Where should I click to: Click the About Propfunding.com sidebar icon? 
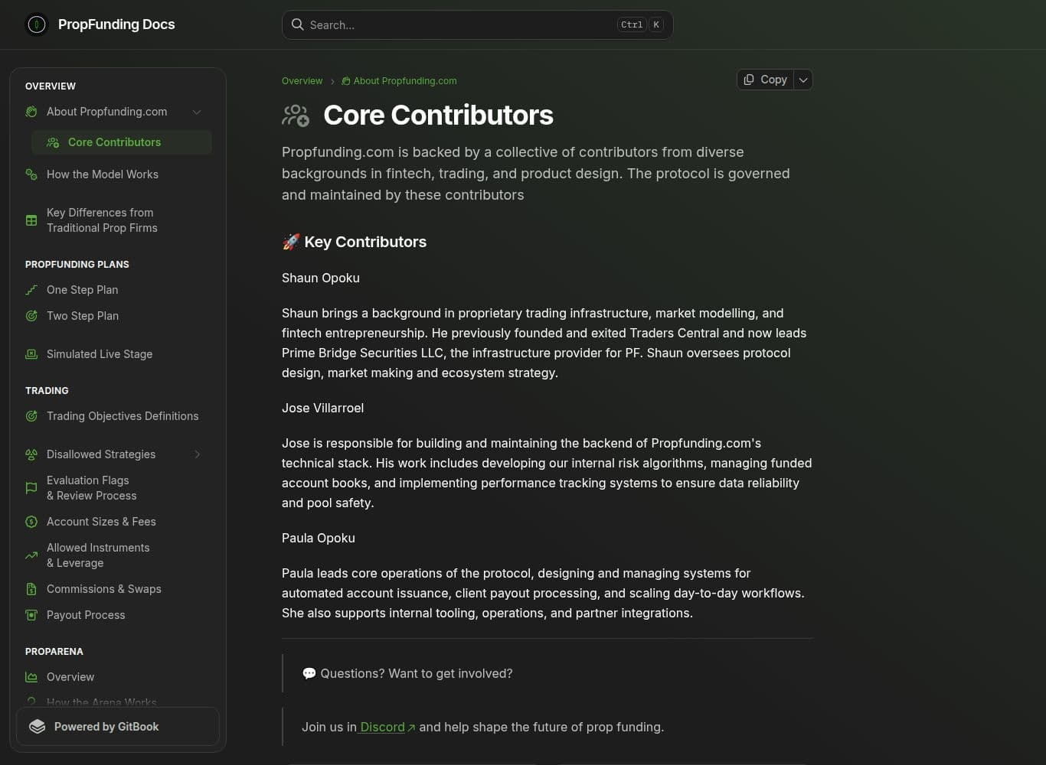click(x=31, y=112)
